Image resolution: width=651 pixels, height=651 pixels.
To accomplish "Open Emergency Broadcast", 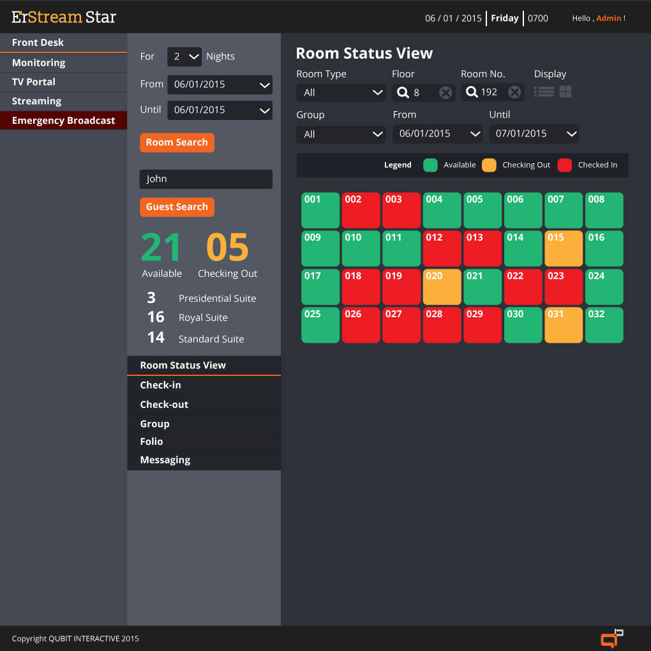I will (x=64, y=121).
